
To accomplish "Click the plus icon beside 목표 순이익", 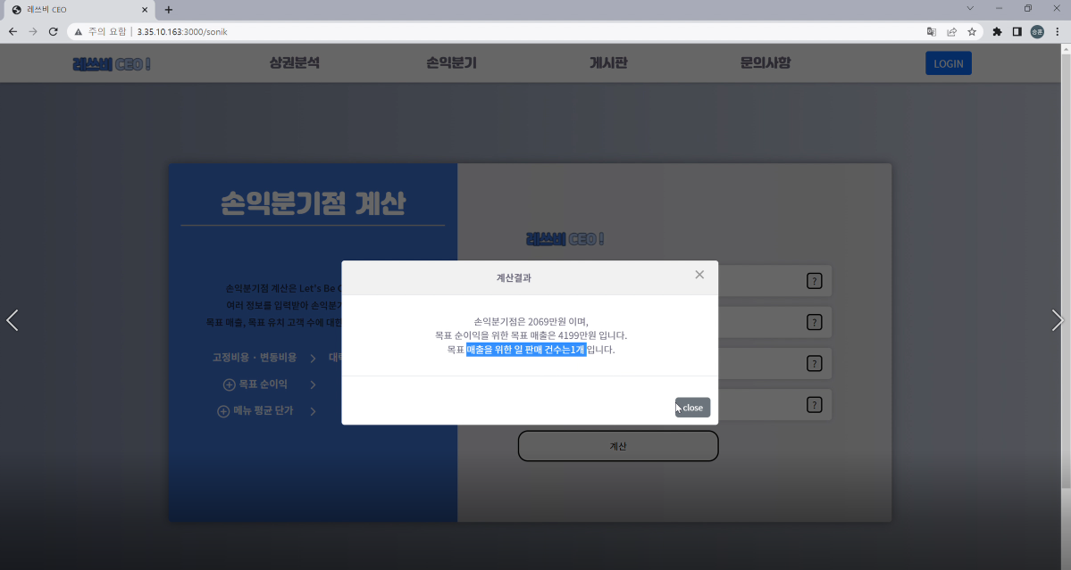I will [x=230, y=385].
